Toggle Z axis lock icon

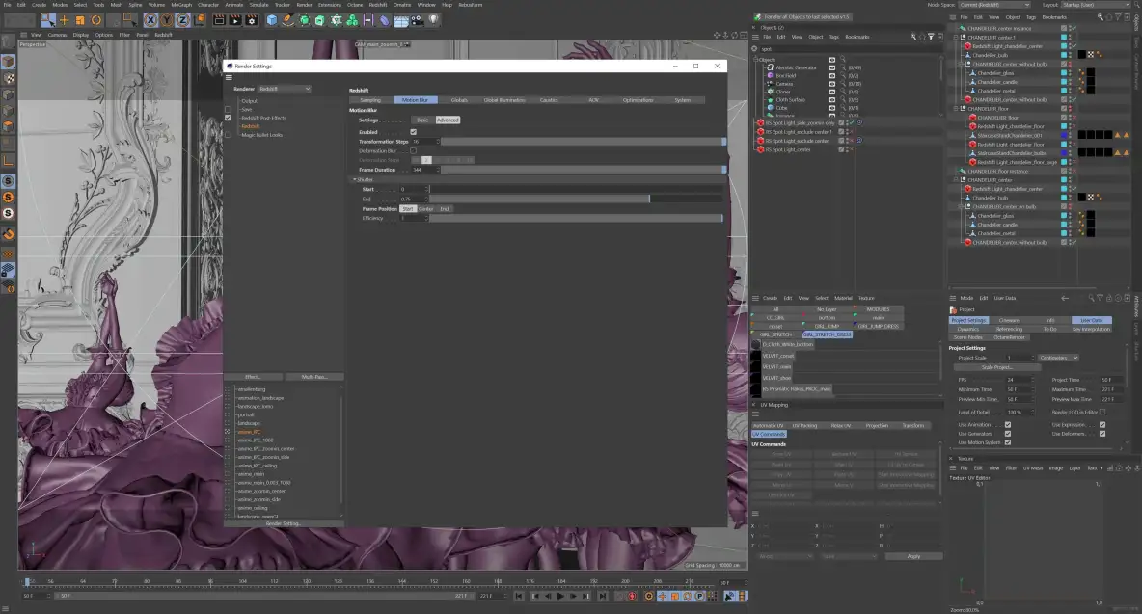click(x=183, y=20)
